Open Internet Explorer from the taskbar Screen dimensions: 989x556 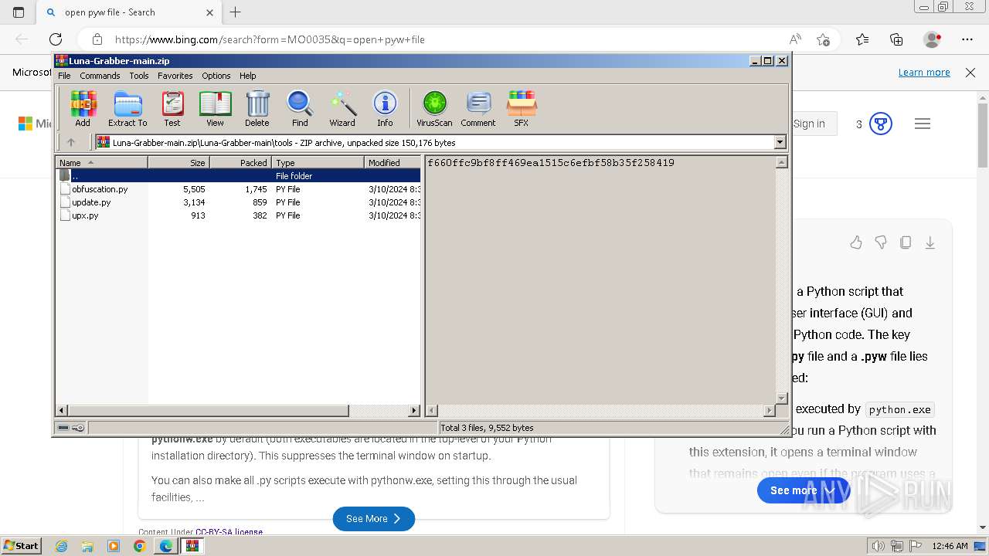click(61, 546)
